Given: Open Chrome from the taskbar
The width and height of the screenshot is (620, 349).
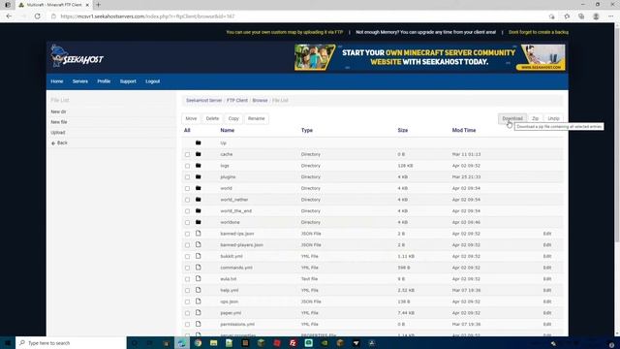Looking at the screenshot, I should coord(198,343).
